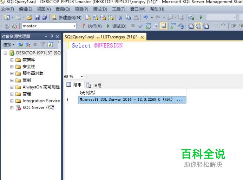Select the Integration Service tree item
This screenshot has height=180, width=243.
pos(41,101)
